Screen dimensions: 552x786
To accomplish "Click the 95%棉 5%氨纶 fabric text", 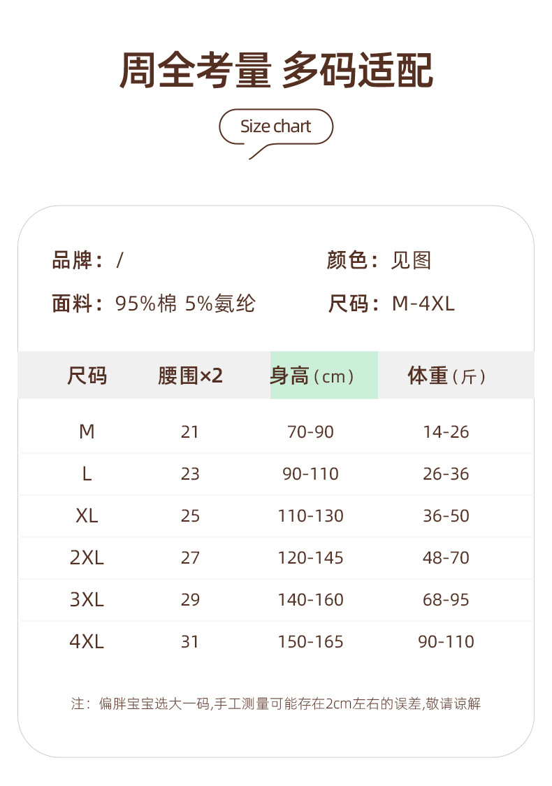I will [185, 303].
